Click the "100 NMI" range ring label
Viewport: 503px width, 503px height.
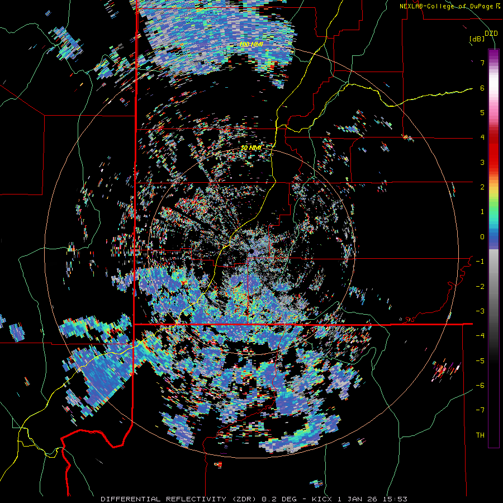(251, 44)
